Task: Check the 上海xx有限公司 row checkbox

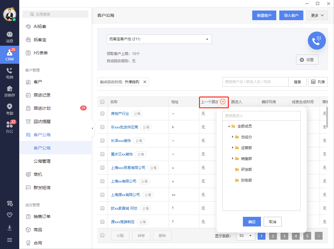Action: point(103,181)
